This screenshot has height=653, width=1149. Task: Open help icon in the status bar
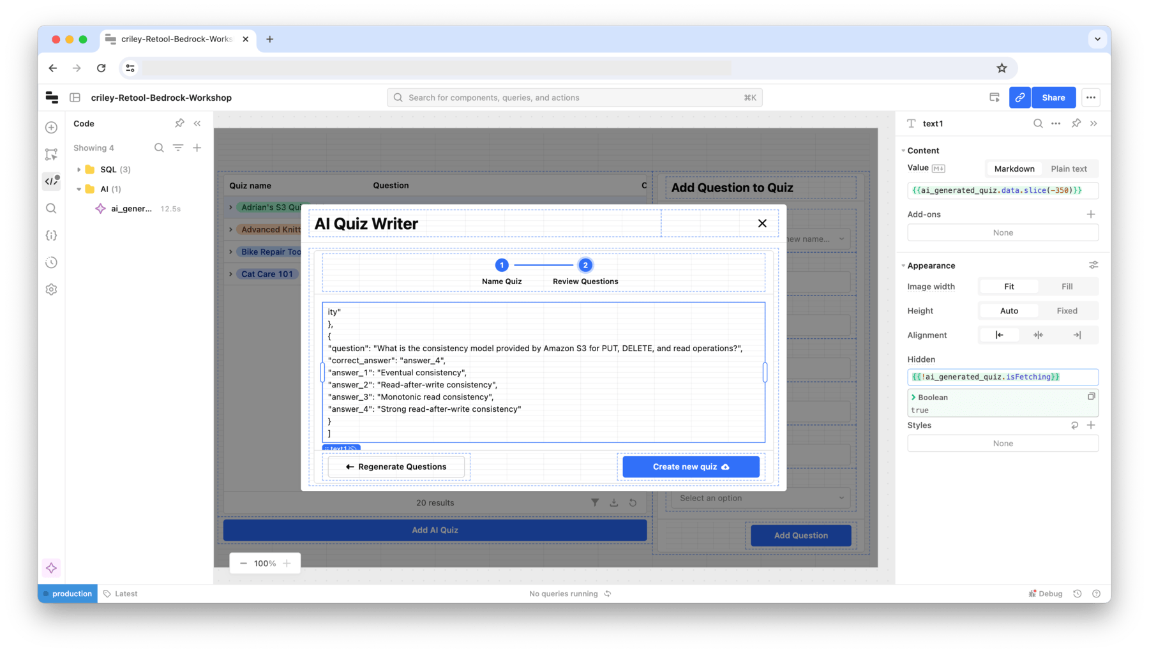tap(1097, 594)
